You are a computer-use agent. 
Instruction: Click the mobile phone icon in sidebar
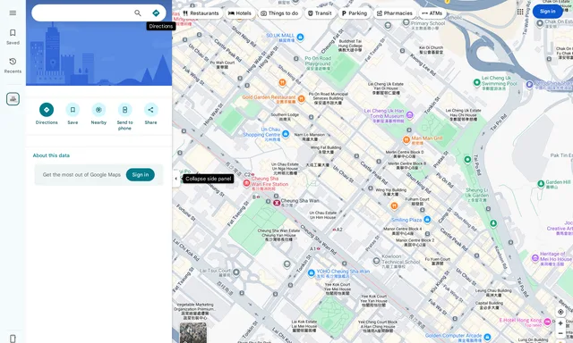pos(13,338)
